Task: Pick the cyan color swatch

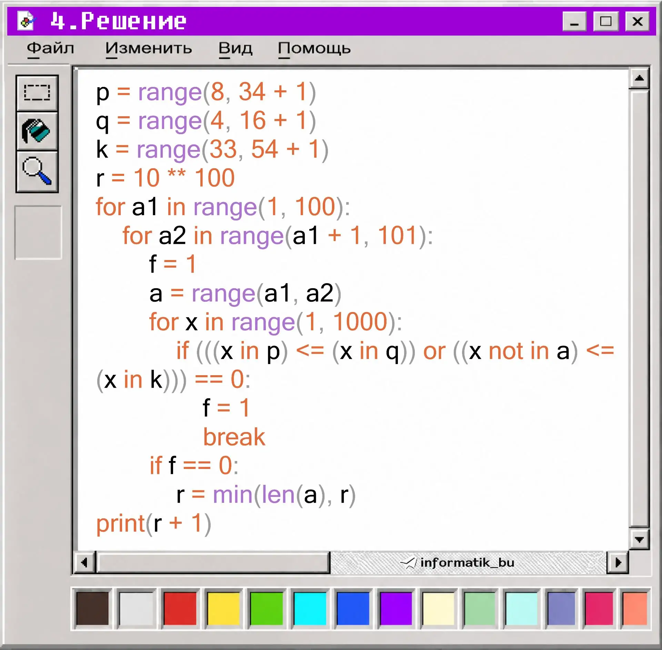Action: (x=310, y=609)
